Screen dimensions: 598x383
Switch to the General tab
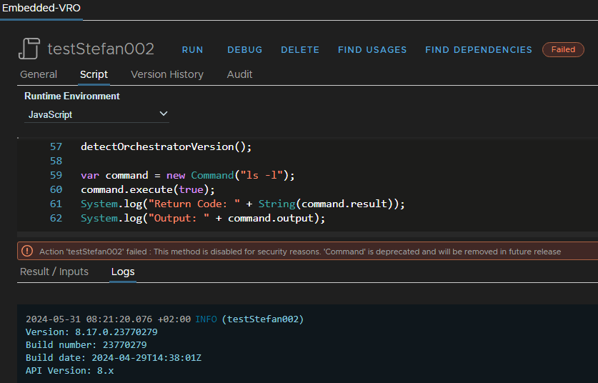(x=39, y=74)
